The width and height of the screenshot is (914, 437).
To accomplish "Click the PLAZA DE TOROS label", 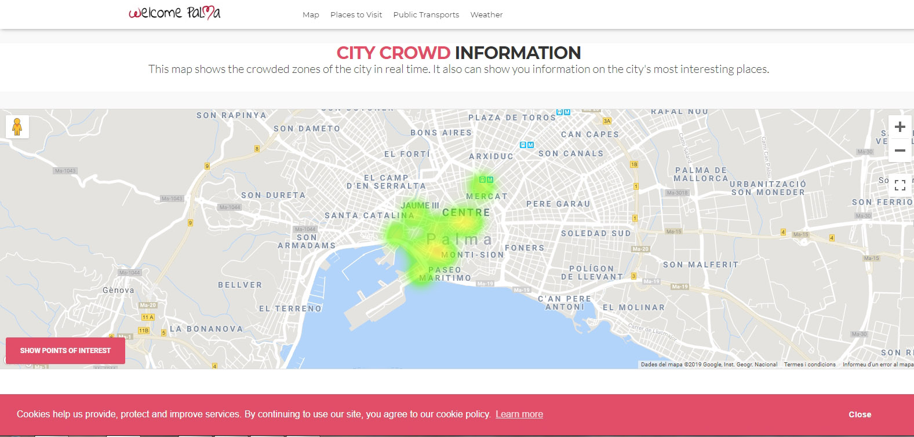I will coord(512,117).
